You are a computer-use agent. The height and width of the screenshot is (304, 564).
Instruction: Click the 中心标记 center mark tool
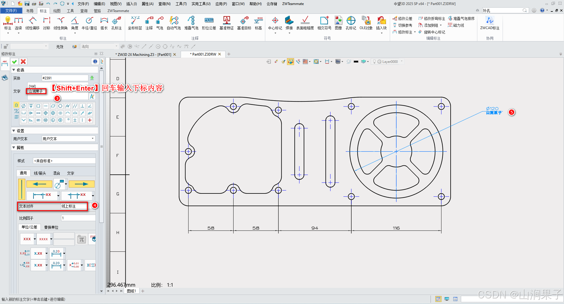tap(275, 23)
